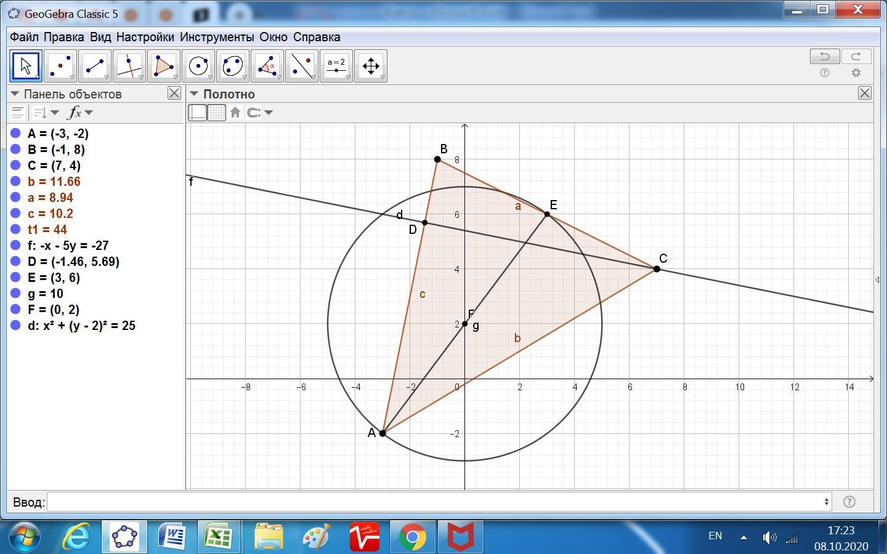Click the point capturing magnet icon
Screen dimensions: 887x554
(254, 113)
